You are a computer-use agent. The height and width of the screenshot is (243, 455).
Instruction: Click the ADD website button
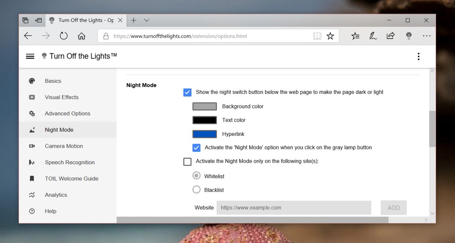394,208
